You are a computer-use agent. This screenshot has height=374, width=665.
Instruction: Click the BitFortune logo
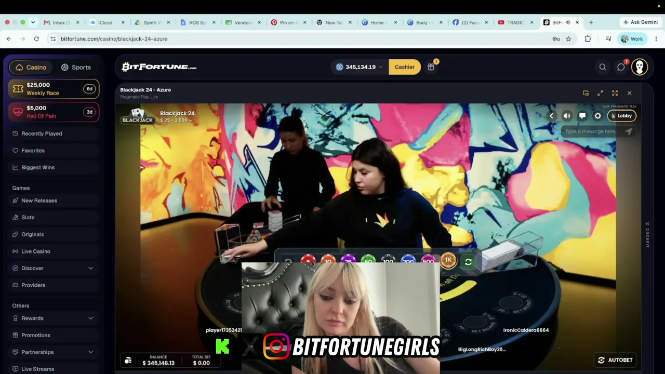click(159, 67)
